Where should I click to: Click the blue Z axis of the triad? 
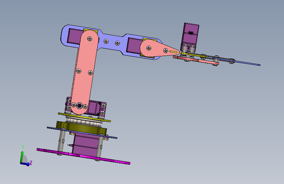click(25, 164)
